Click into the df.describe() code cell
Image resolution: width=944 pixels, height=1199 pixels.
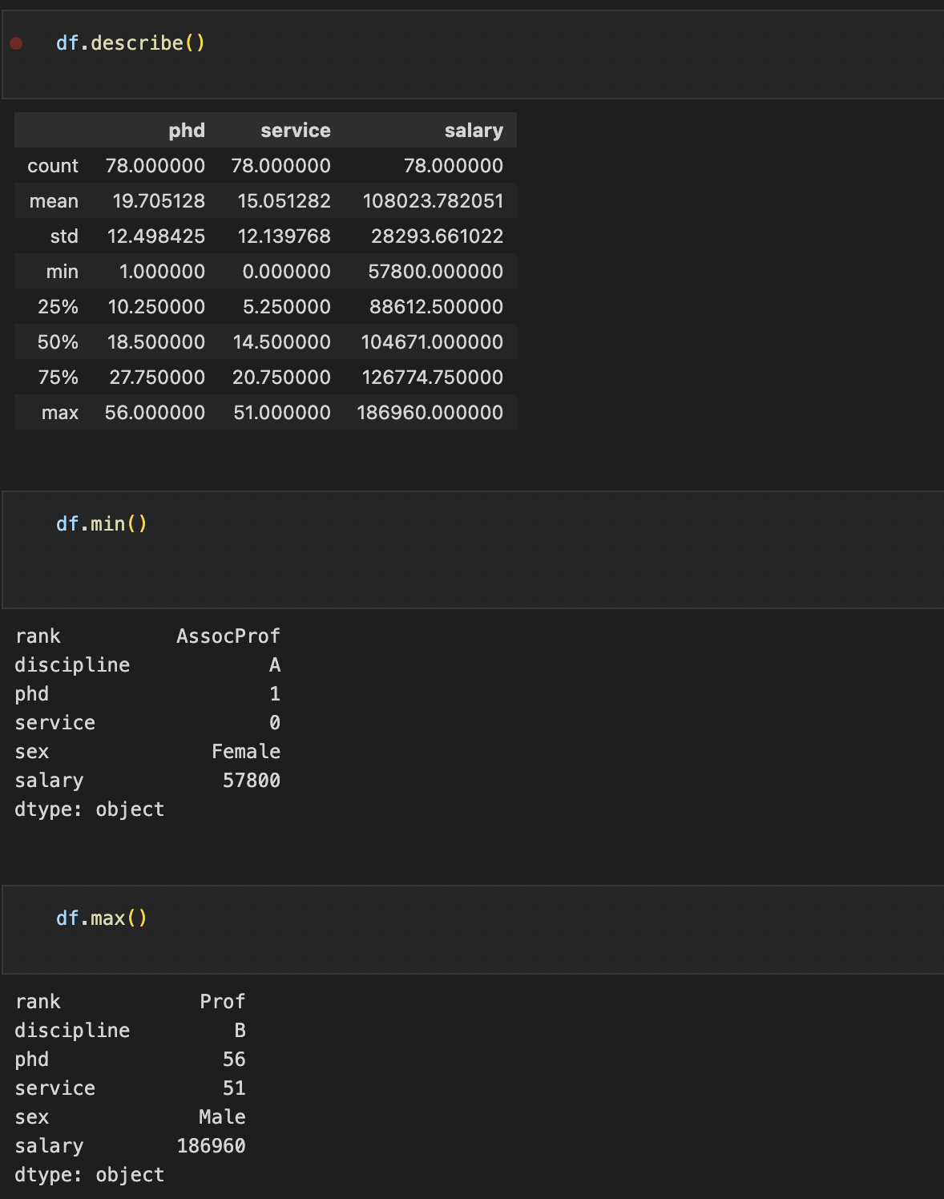[x=473, y=54]
